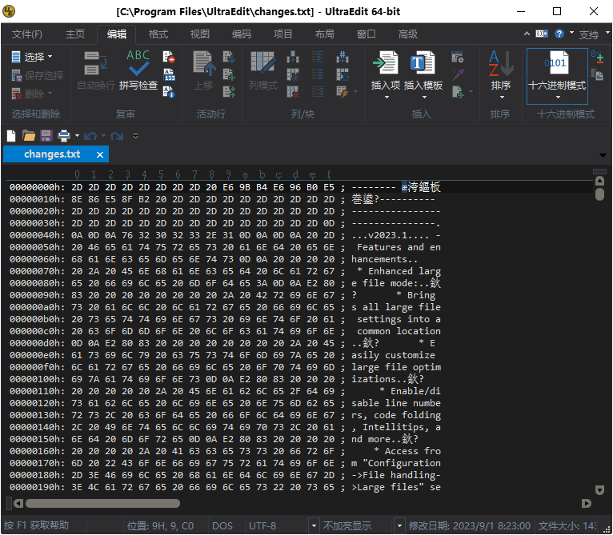Screen dimensions: 613x535
Task: Open the customize quick access toolbar dropdown
Action: [x=135, y=136]
